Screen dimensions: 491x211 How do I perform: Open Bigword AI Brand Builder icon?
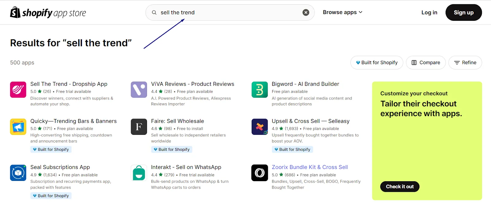260,90
